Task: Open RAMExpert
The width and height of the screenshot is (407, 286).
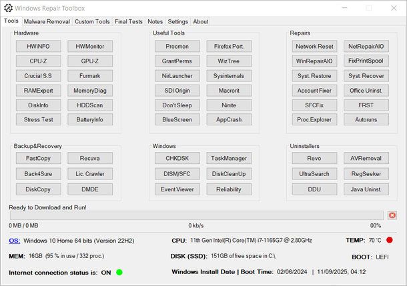Action: pos(39,91)
